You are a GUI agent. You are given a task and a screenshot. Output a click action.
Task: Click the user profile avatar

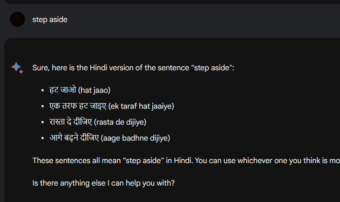coord(17,20)
